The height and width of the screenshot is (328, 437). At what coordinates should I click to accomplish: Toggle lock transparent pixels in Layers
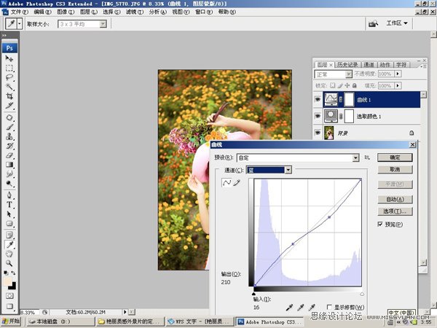pos(333,85)
